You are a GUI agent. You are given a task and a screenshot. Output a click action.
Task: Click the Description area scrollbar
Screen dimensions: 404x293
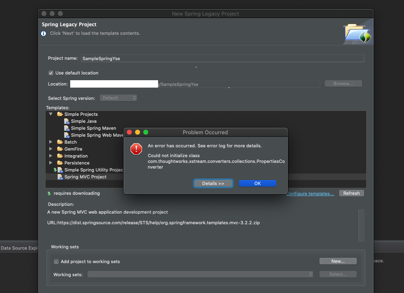tap(361, 225)
